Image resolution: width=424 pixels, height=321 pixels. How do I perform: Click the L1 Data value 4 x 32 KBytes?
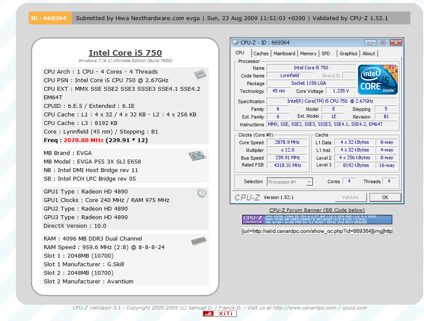(x=355, y=142)
